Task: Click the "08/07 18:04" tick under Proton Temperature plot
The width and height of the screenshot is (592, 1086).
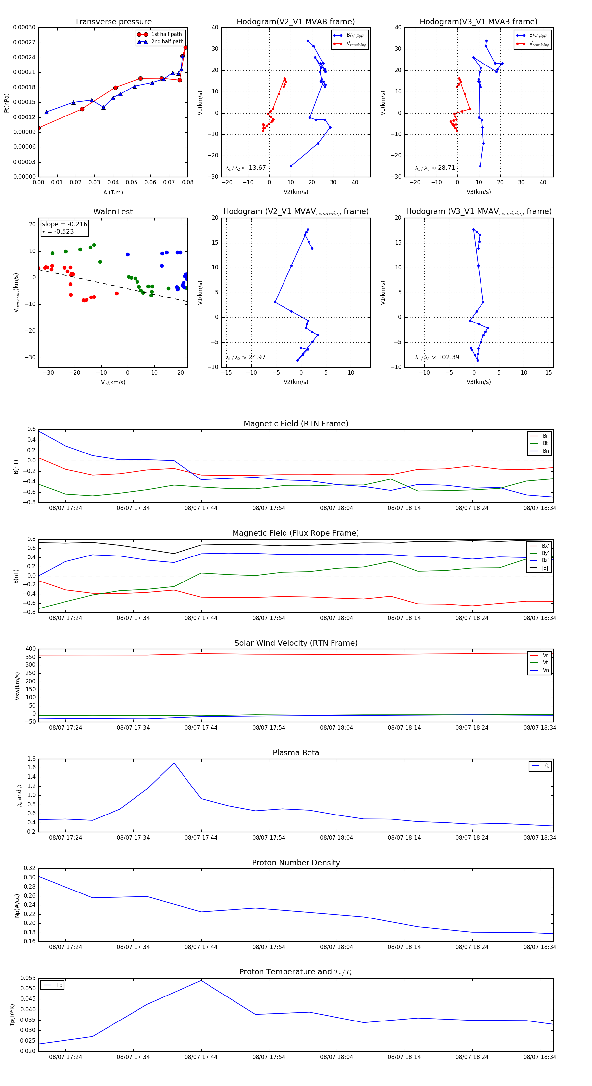Action: pos(336,1057)
